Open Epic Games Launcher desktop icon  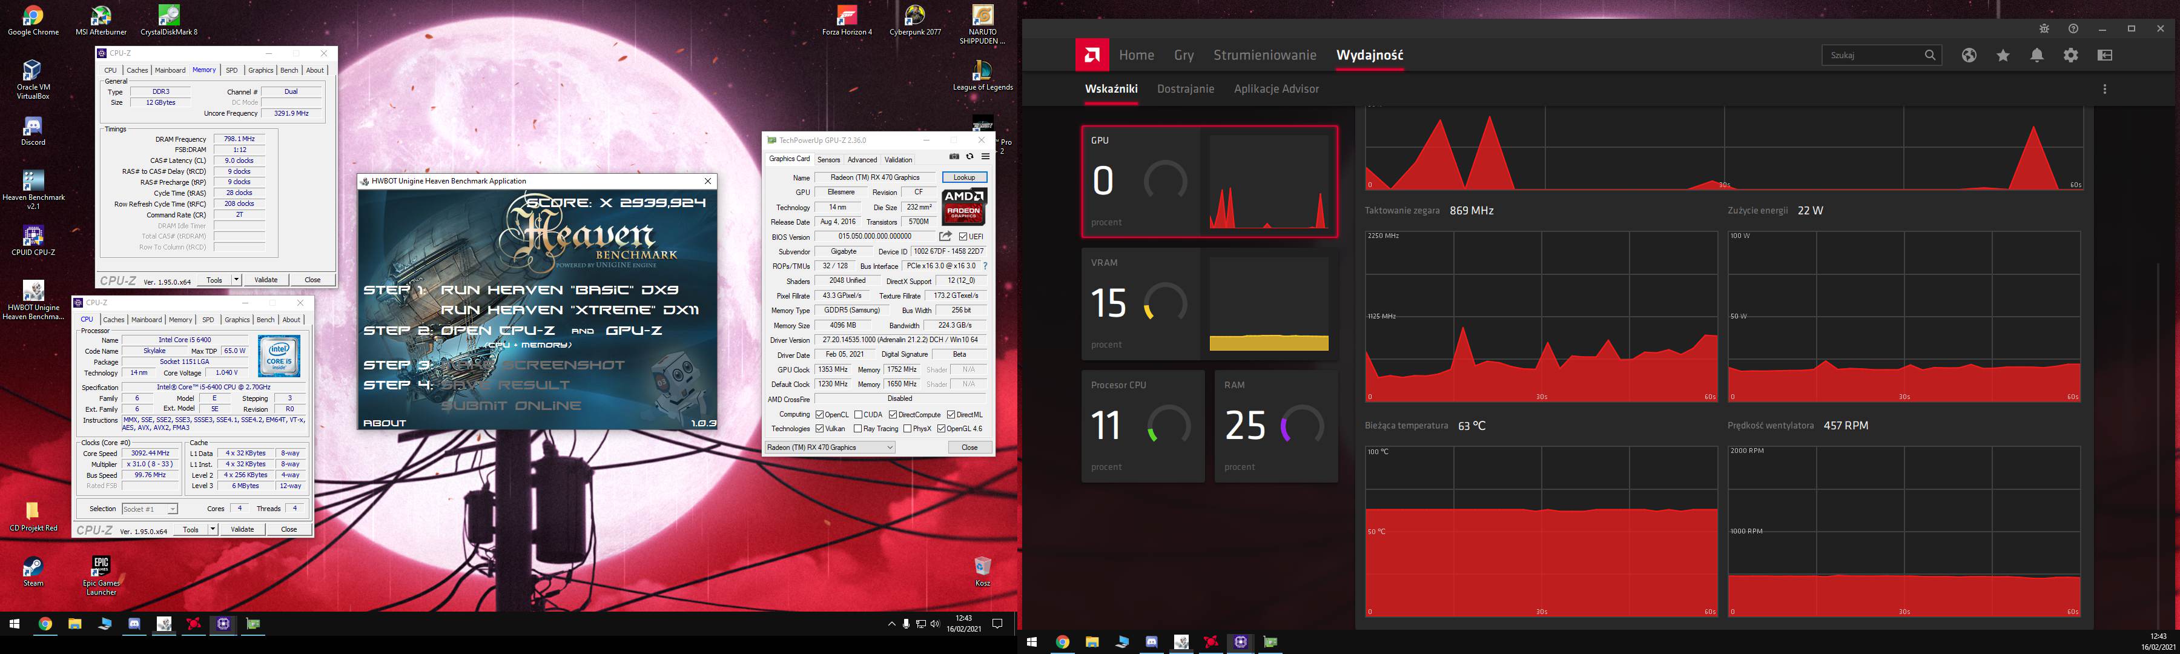[x=101, y=575]
